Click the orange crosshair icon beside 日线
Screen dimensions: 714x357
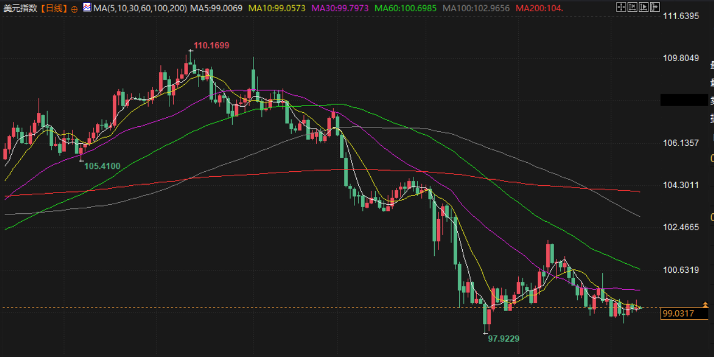[x=75, y=8]
